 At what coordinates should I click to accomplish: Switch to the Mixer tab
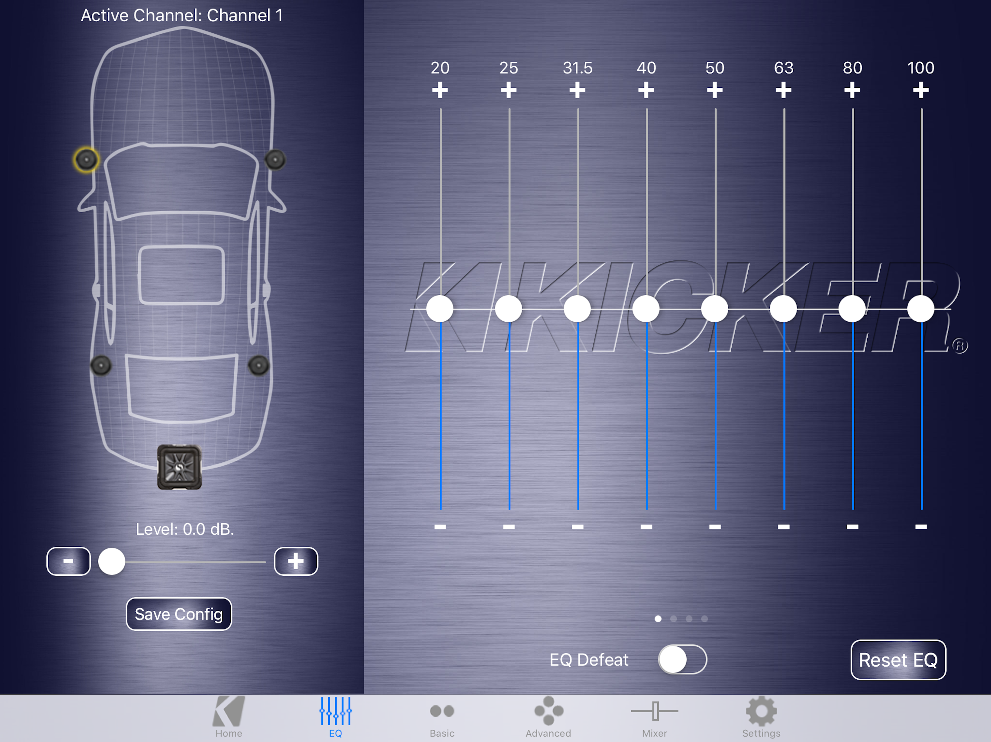(x=654, y=716)
